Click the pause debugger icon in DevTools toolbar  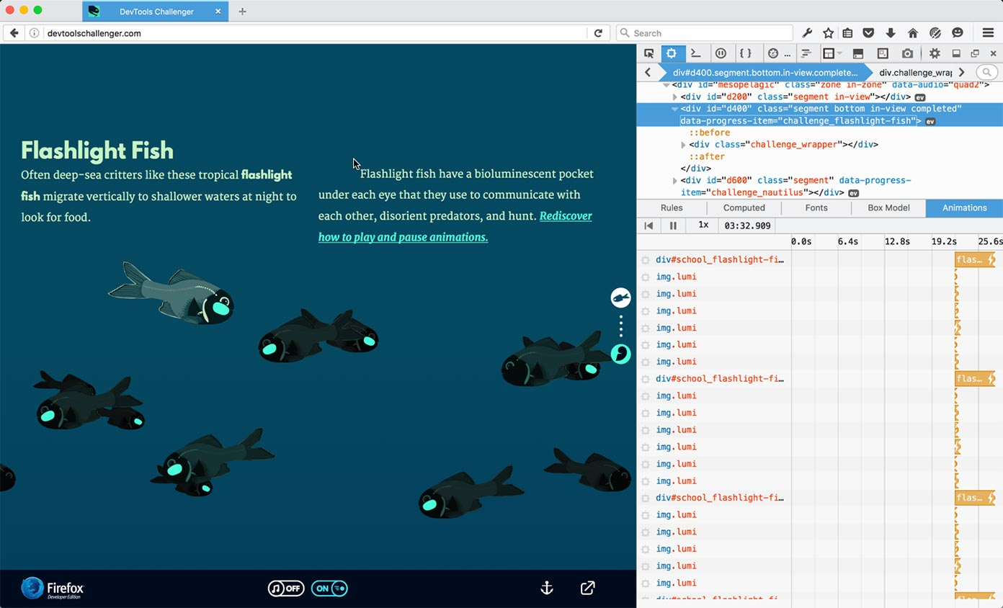pos(718,53)
